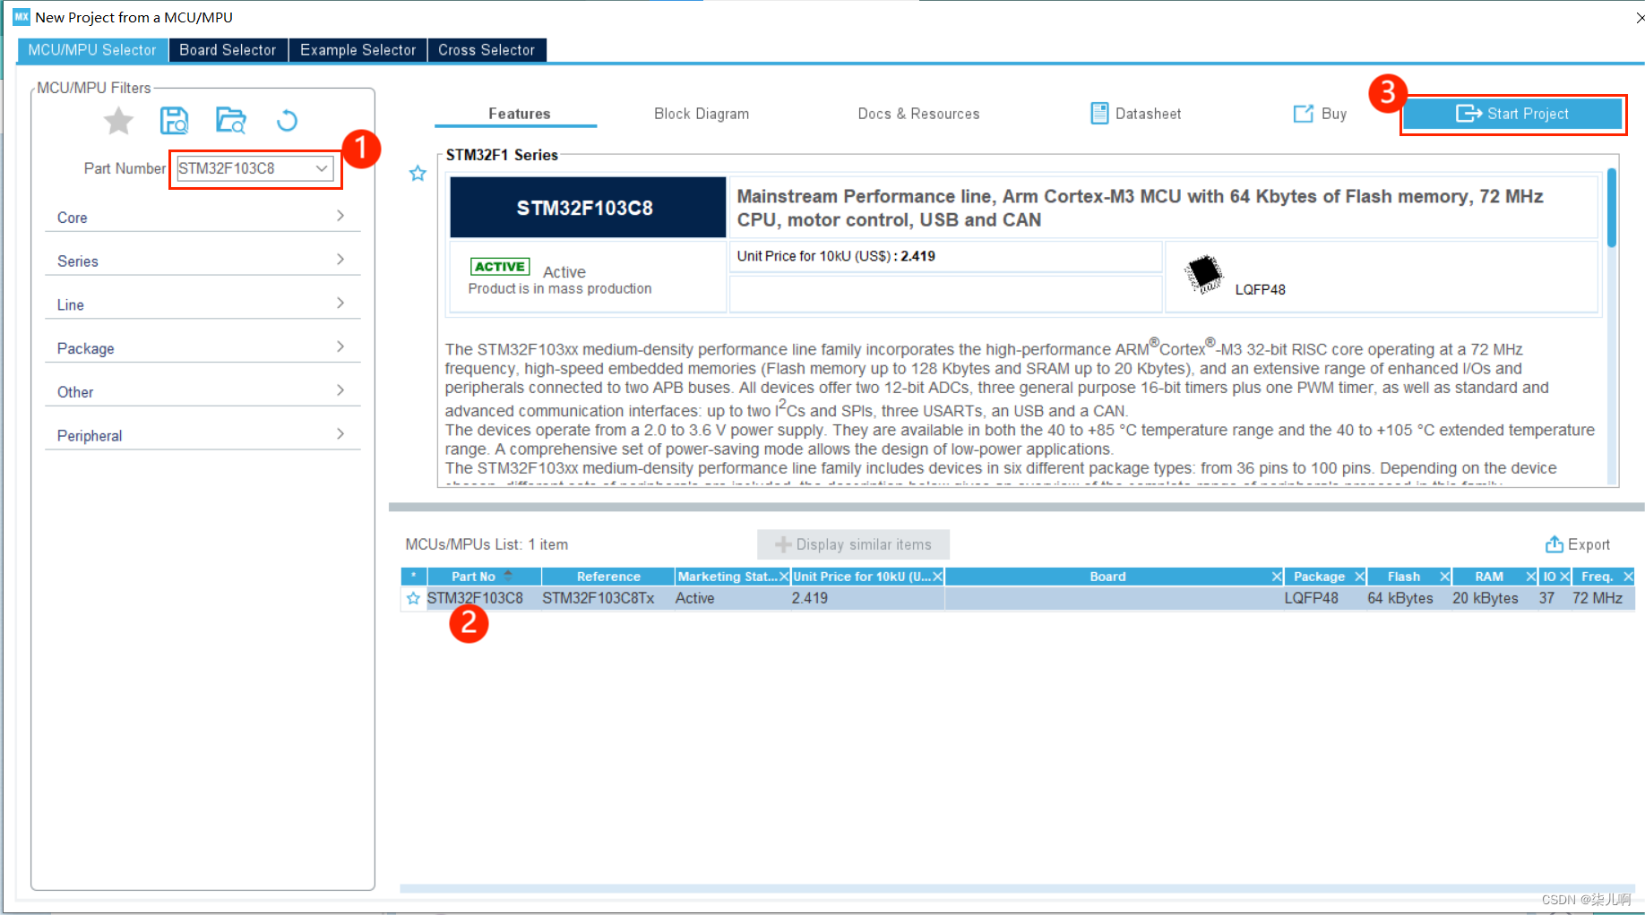
Task: Expand the Package filter section
Action: click(x=202, y=348)
